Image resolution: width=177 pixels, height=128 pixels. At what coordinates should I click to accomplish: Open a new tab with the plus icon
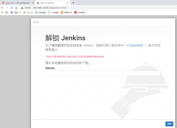pos(73,3)
